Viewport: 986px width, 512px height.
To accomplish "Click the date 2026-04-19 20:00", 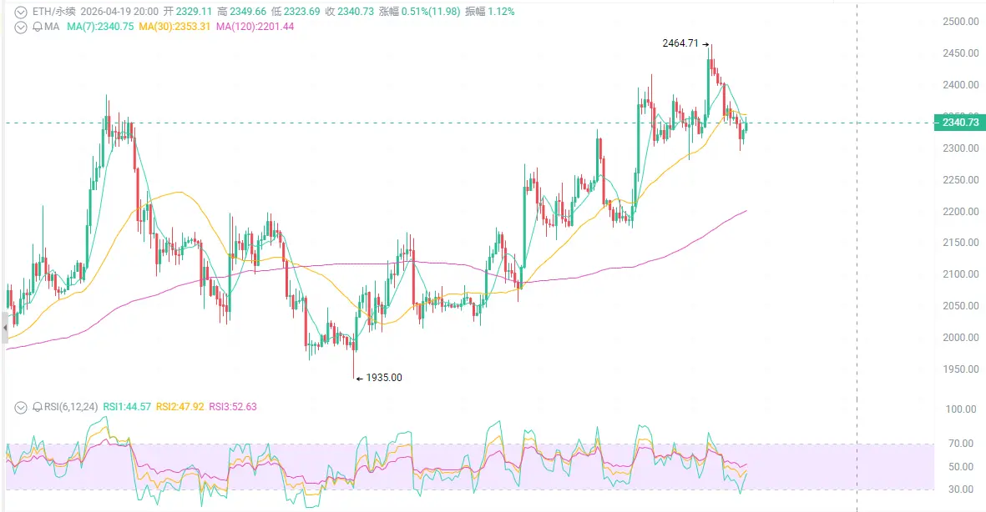I will point(119,12).
